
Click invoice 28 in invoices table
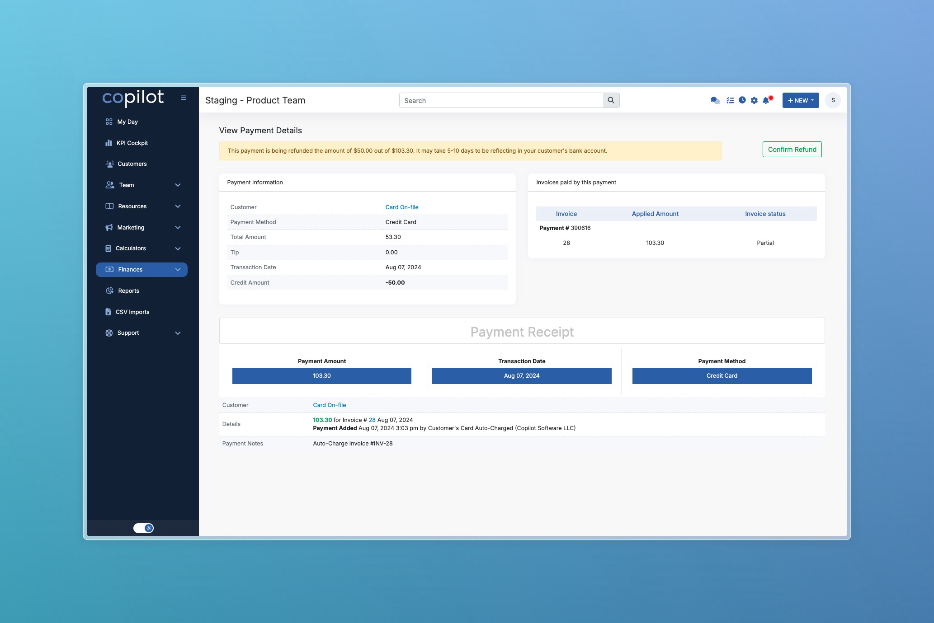[x=566, y=243]
